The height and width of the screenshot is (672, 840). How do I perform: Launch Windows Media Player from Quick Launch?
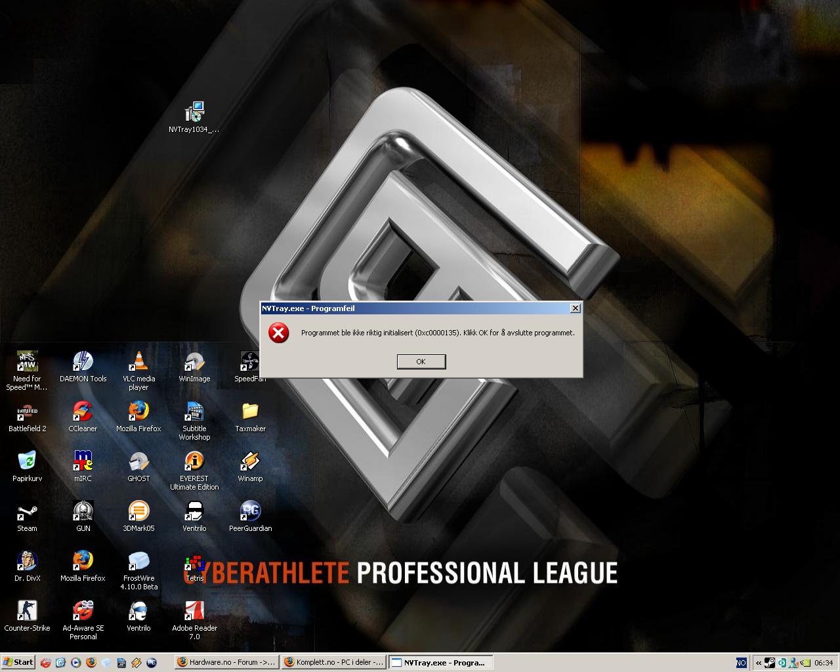coord(75,663)
